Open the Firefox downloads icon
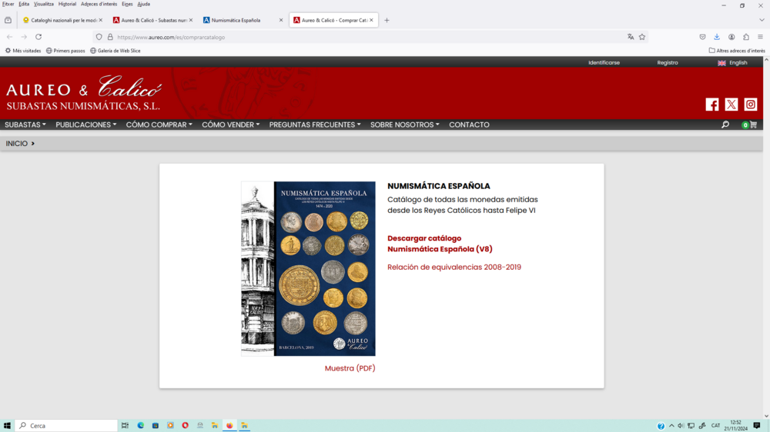Image resolution: width=770 pixels, height=432 pixels. click(x=717, y=37)
